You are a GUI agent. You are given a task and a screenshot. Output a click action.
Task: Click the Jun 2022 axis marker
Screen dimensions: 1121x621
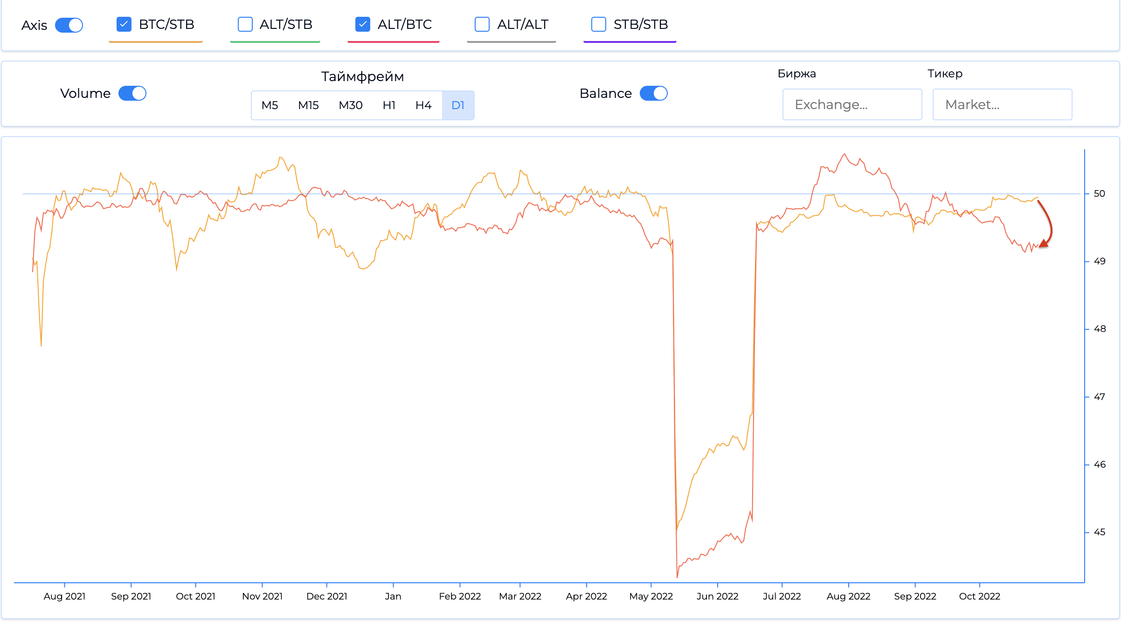pyautogui.click(x=717, y=596)
